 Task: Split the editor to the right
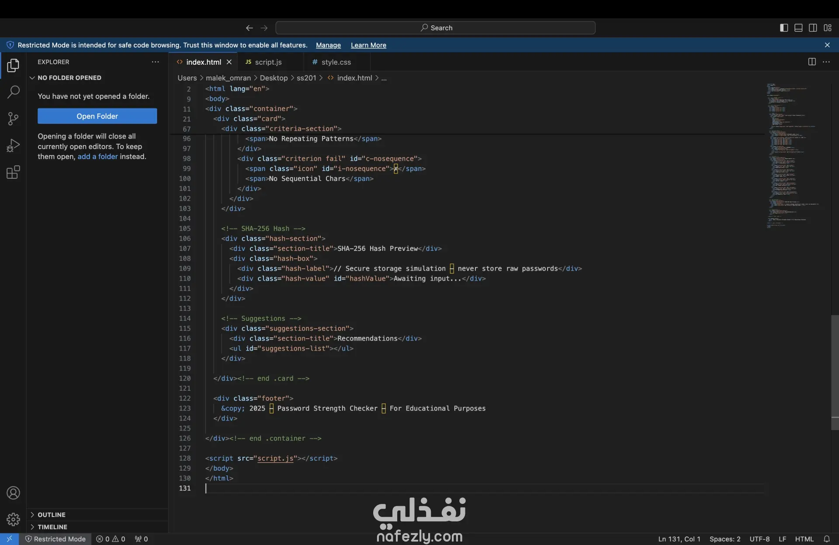coord(812,62)
